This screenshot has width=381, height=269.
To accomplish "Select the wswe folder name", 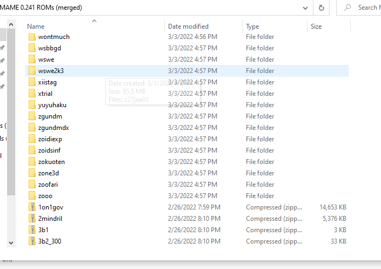I will 46,60.
